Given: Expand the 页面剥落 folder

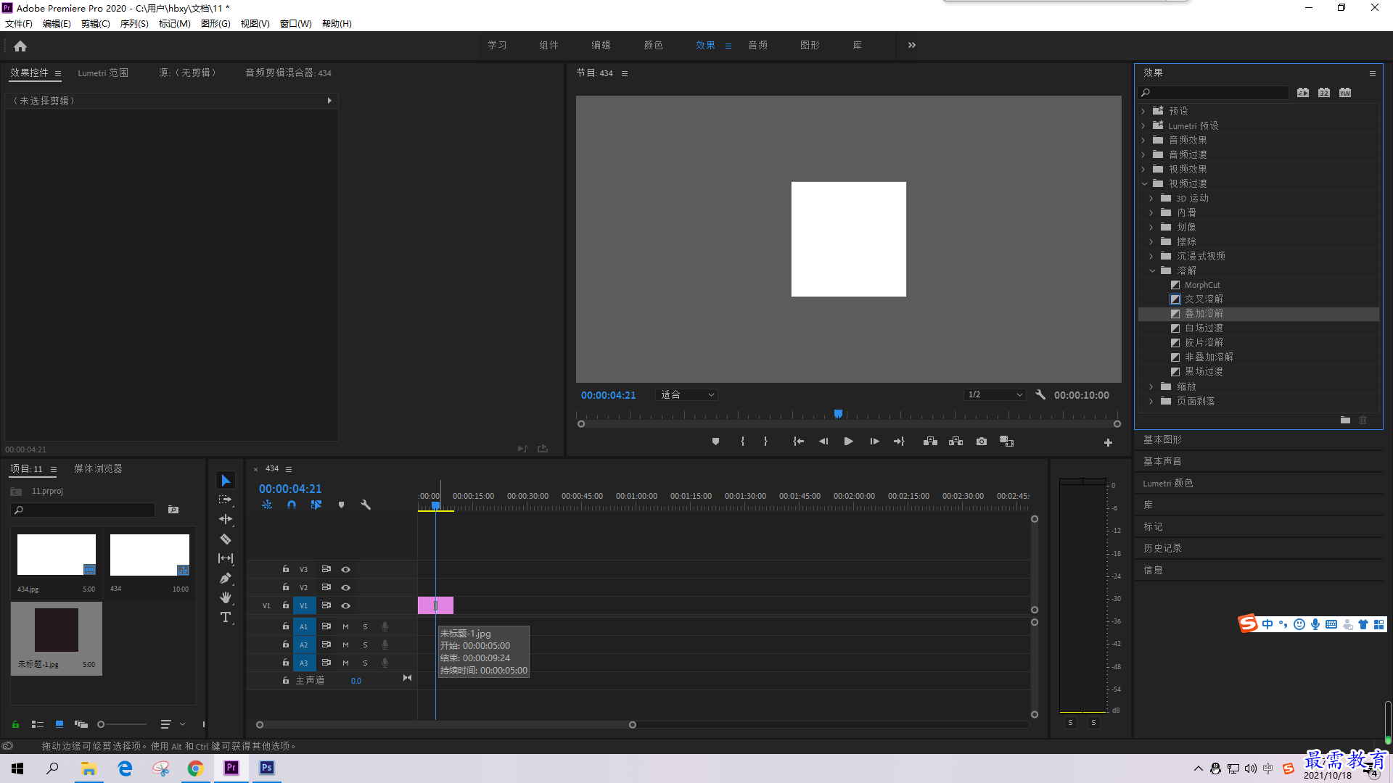Looking at the screenshot, I should (1151, 401).
